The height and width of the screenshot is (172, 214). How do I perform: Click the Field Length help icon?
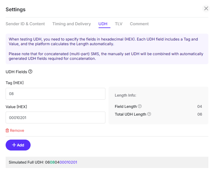coord(140,107)
